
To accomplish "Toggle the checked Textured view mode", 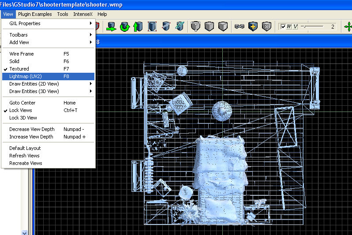I will coord(19,69).
